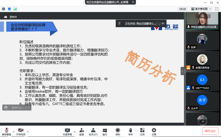Open the 应用 apps icon

click(142, 131)
